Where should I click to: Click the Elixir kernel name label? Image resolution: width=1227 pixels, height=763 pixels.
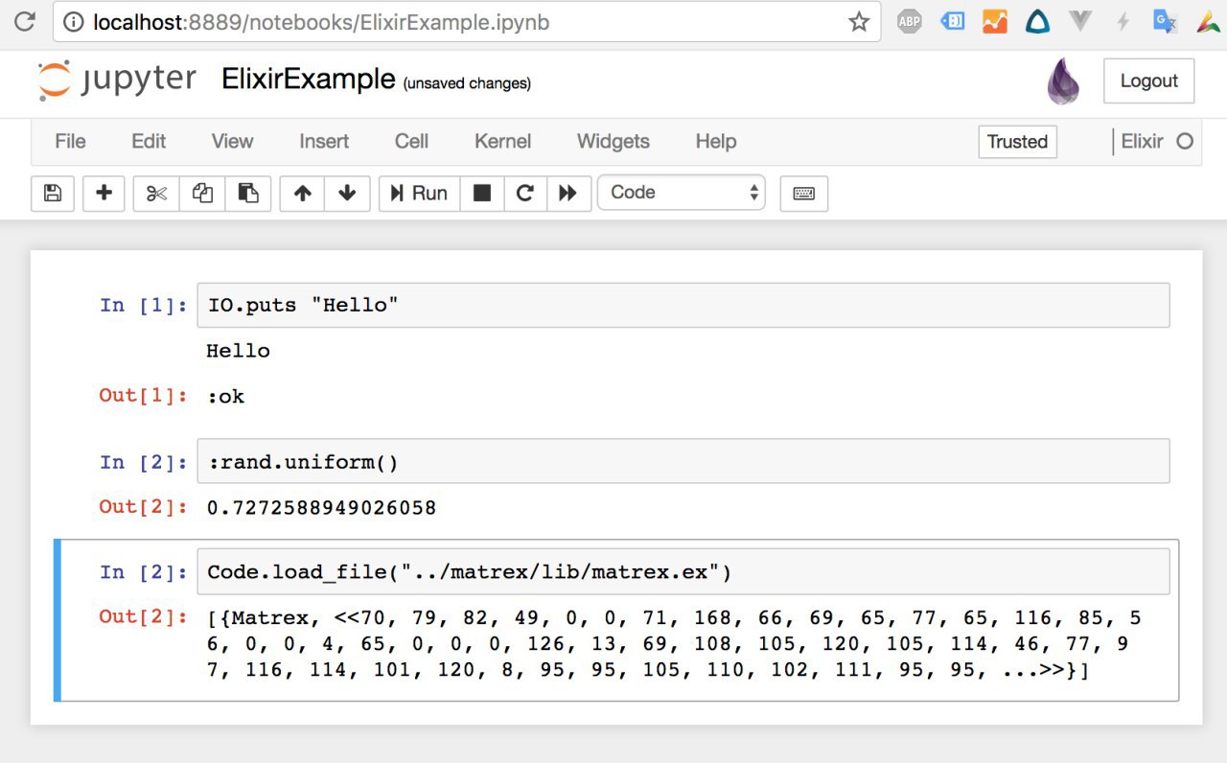pos(1142,141)
